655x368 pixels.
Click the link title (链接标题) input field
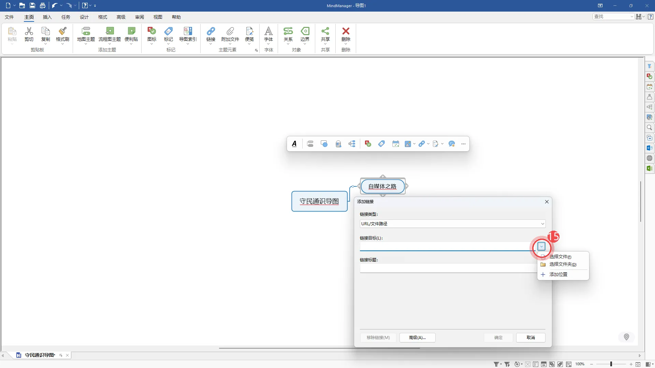pos(448,268)
